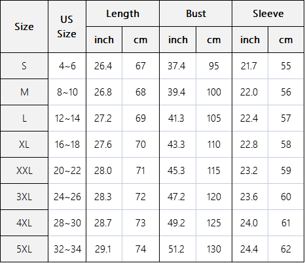Select the US size 12~14 cell
The image size is (305, 263).
[67, 118]
